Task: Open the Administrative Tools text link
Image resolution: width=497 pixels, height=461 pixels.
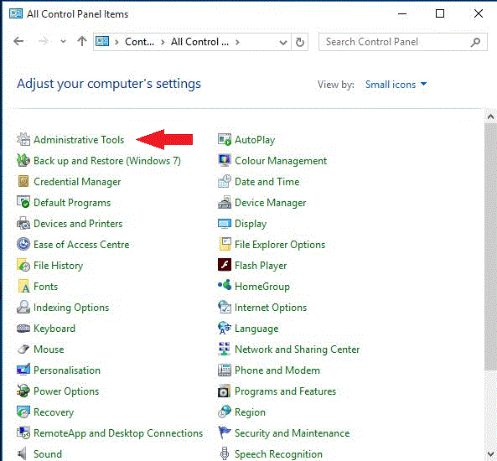Action: coord(79,140)
